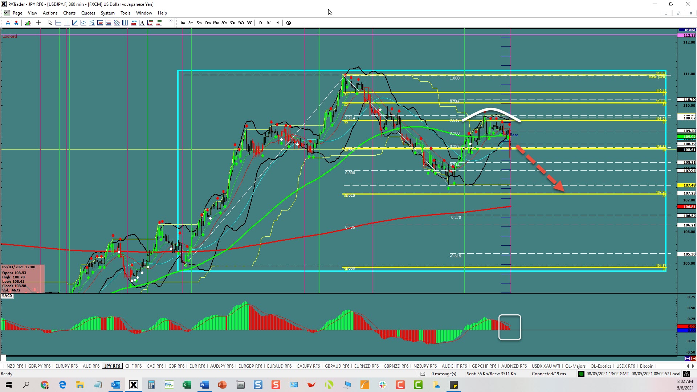The width and height of the screenshot is (697, 392).
Task: Click the 108.61 current price label
Action: [687, 150]
